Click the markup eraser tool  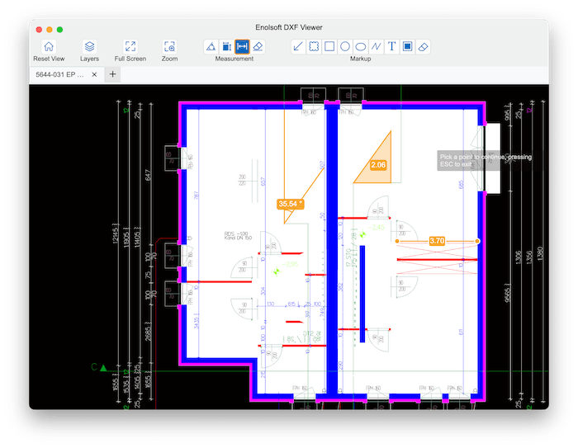(x=423, y=46)
